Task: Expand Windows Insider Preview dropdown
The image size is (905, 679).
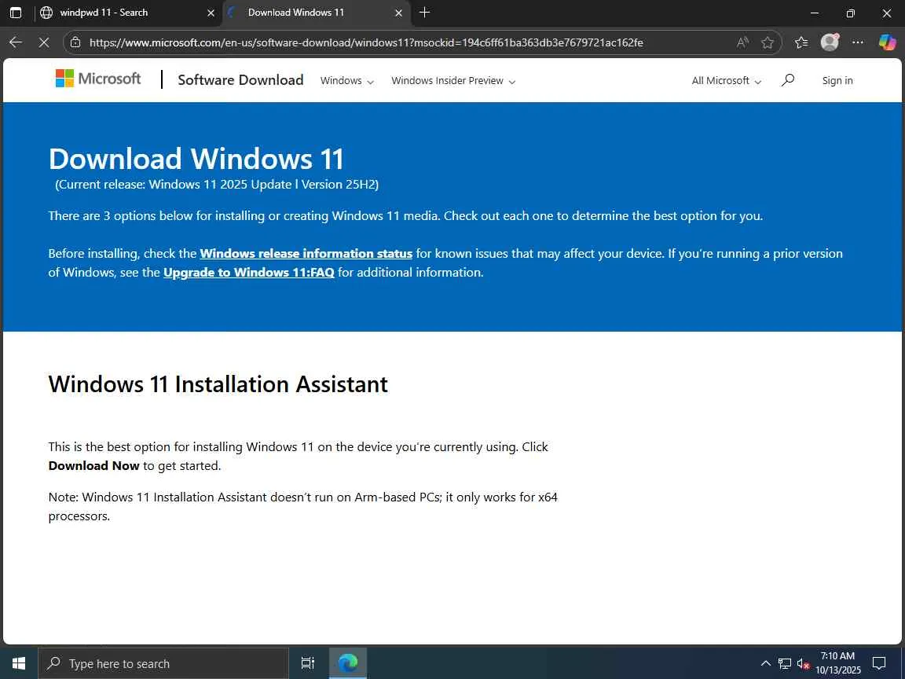Action: pyautogui.click(x=453, y=81)
